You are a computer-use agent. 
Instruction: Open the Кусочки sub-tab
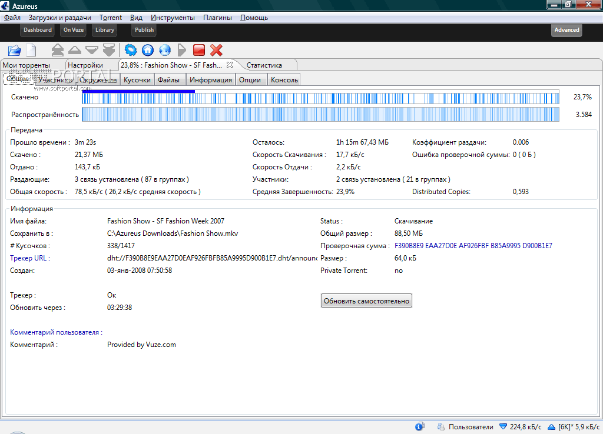tap(137, 80)
